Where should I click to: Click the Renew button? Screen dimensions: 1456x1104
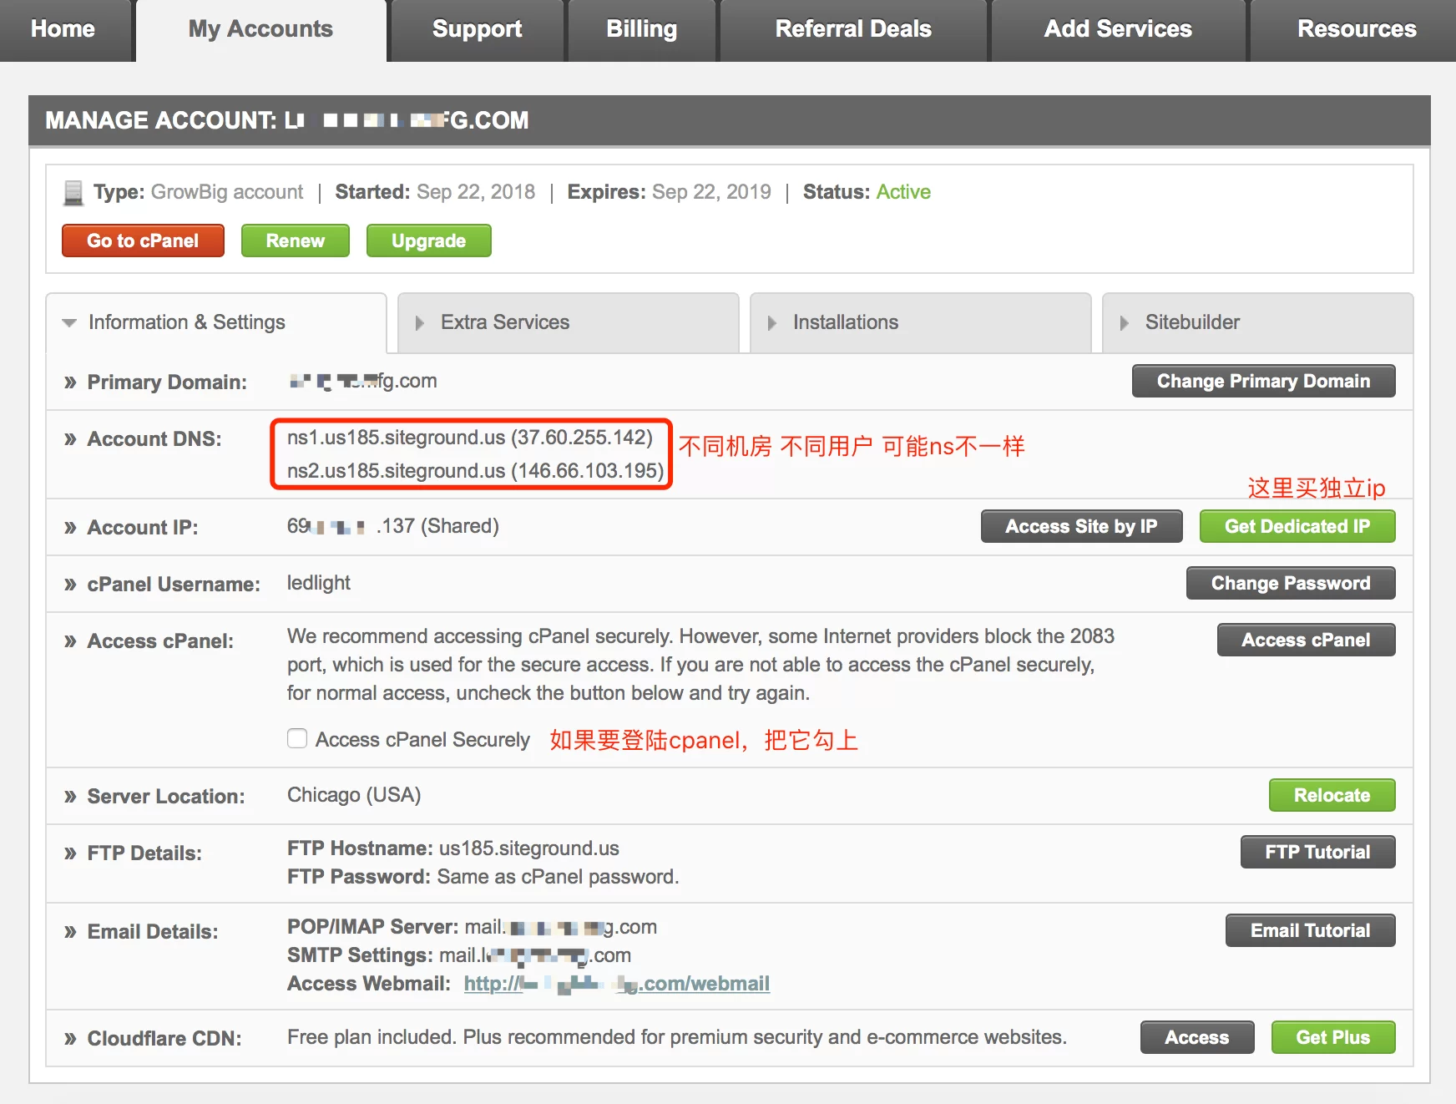tap(295, 241)
